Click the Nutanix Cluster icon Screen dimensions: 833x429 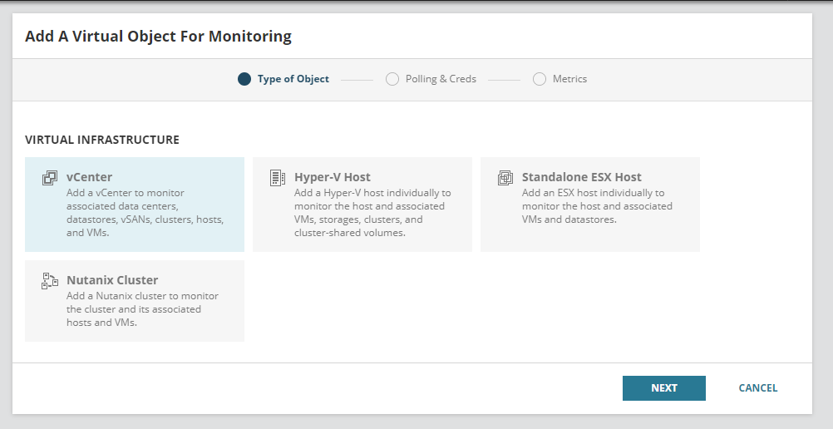click(50, 281)
